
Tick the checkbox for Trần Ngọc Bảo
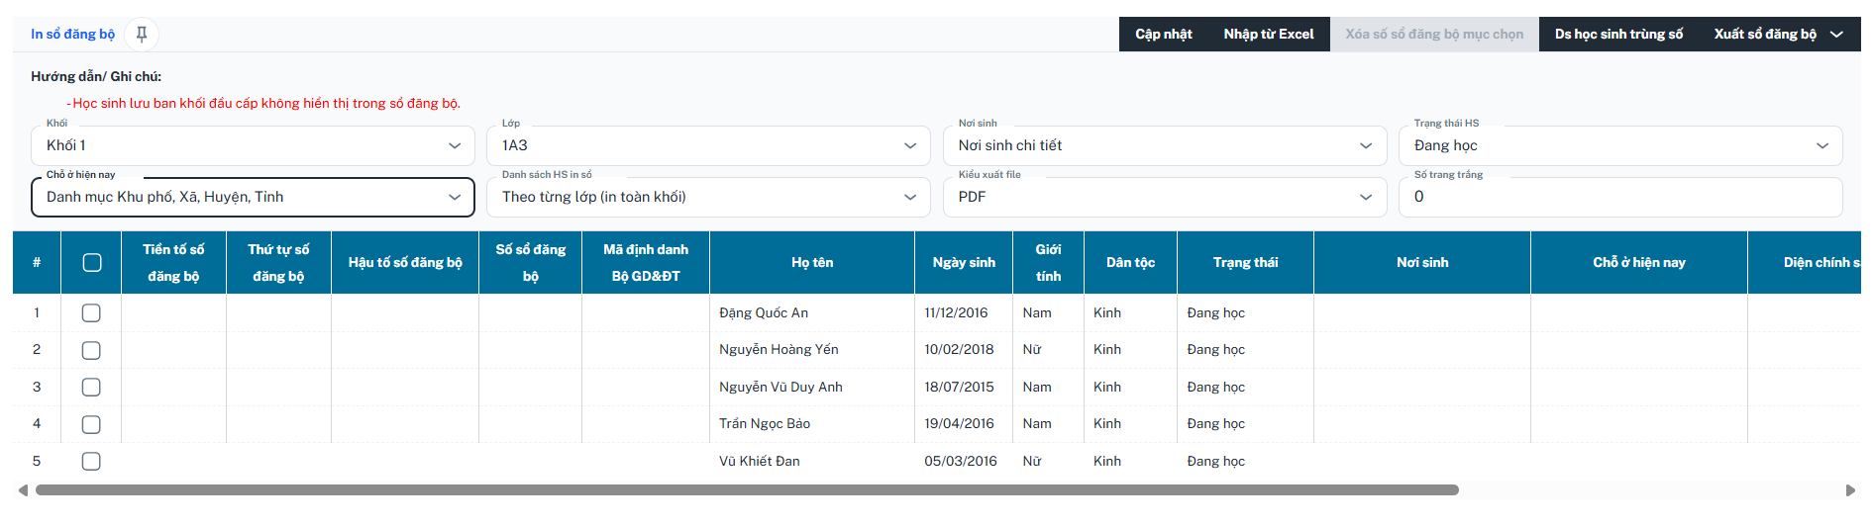pos(91,424)
